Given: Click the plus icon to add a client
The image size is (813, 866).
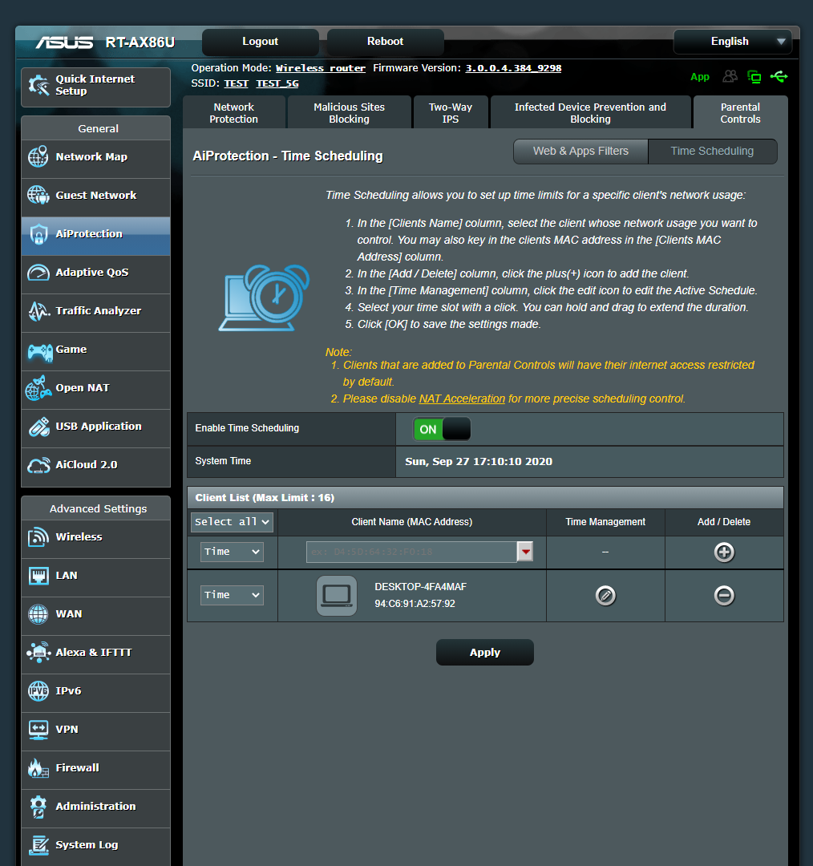Looking at the screenshot, I should point(724,552).
